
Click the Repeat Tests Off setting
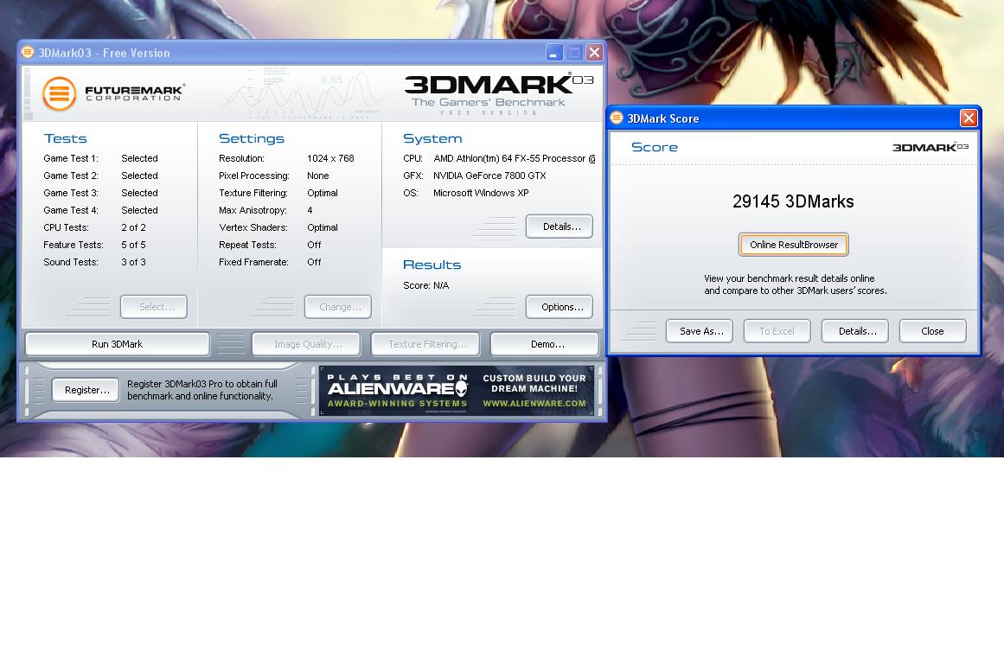(270, 245)
